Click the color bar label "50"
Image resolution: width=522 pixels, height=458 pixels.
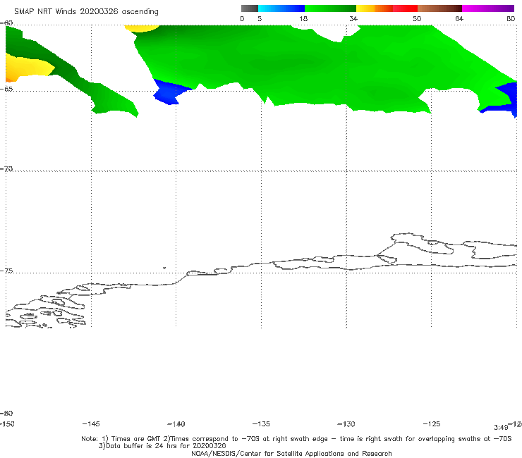[x=417, y=18]
